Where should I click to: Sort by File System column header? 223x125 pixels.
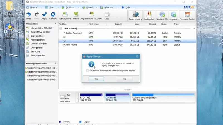tap(94, 24)
